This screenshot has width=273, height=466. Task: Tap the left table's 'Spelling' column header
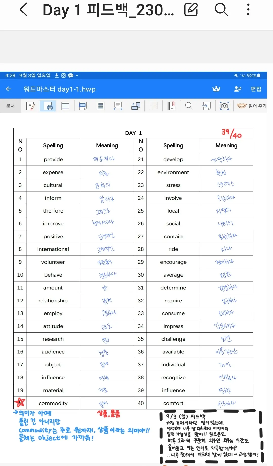tap(53, 145)
